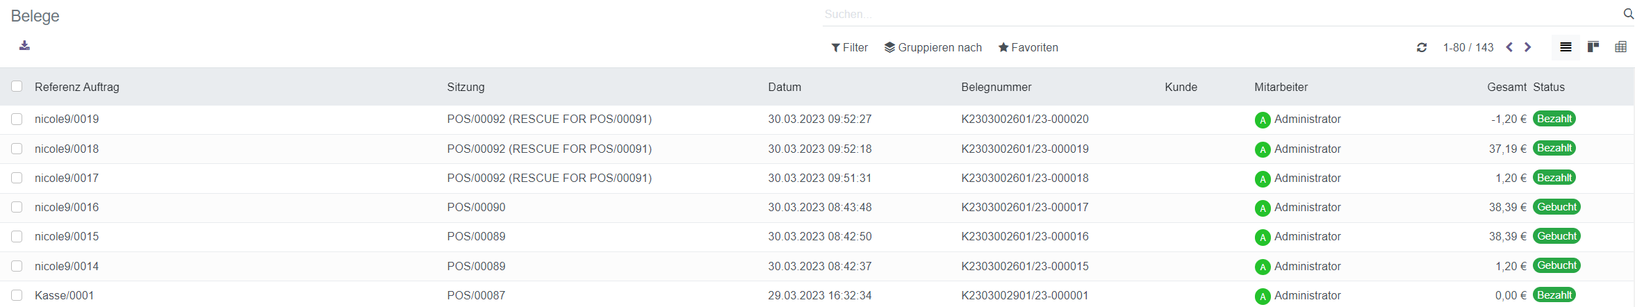
Task: Click the Gebucht status badge for nicole9/0015
Action: click(x=1556, y=236)
